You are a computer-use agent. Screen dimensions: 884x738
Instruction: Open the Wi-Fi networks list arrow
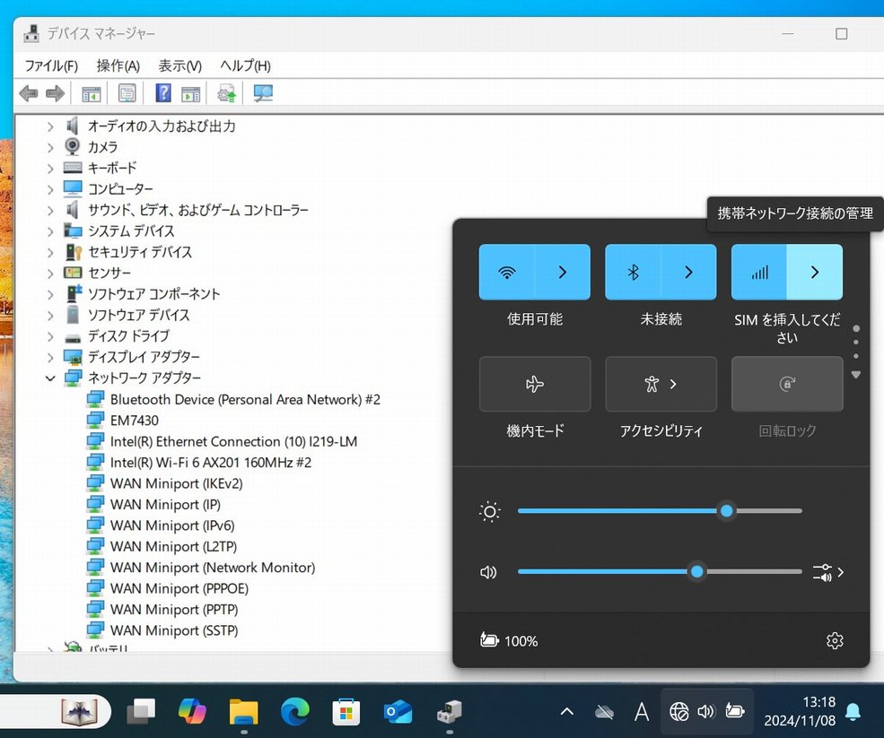click(x=563, y=273)
